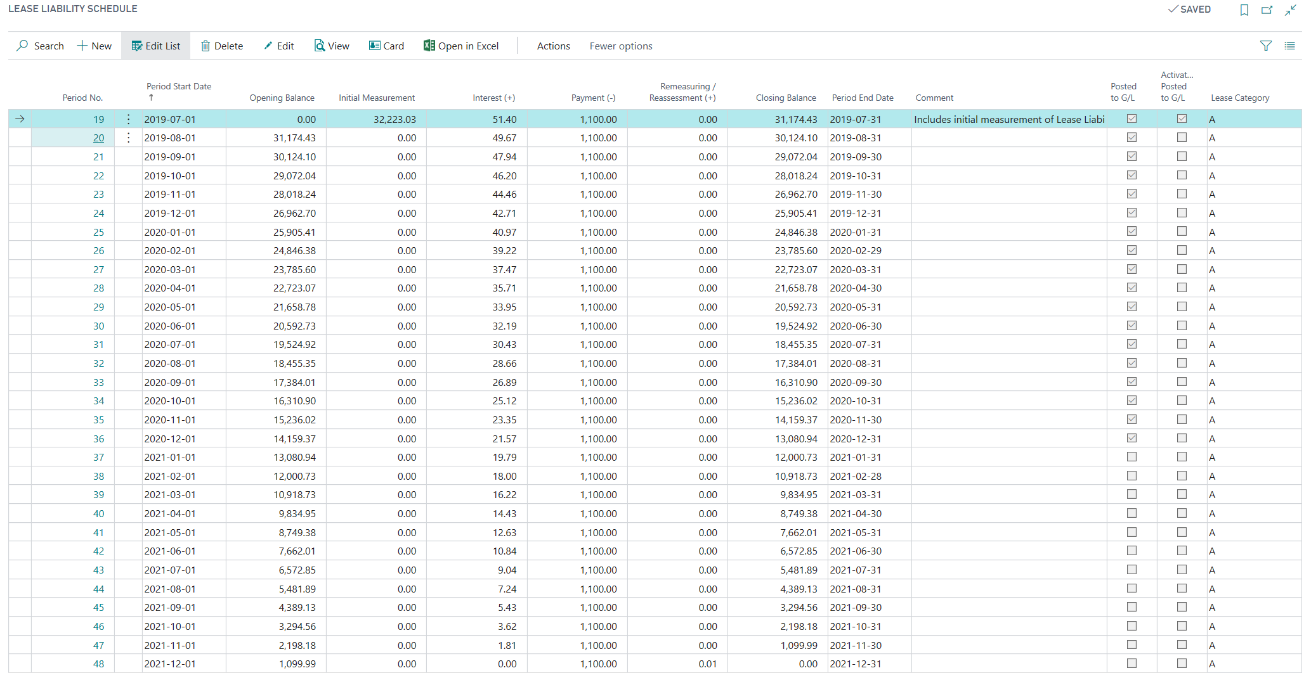Open Lease Category column header menu
Viewport: 1311px width, 680px height.
1240,98
